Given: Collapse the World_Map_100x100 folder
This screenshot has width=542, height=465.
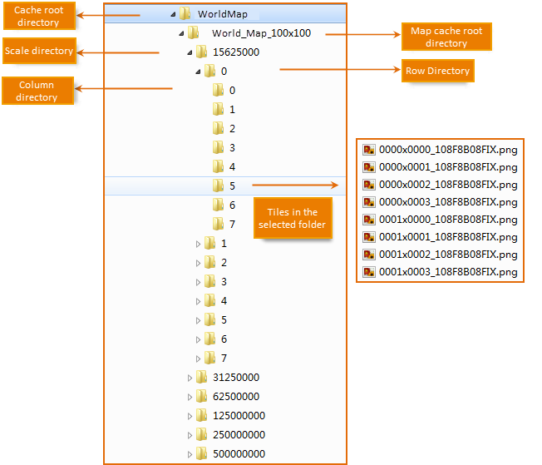Looking at the screenshot, I should (180, 33).
